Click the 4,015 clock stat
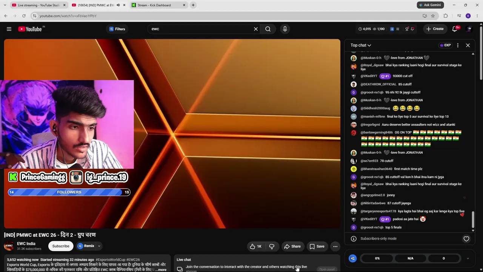Screen dimensions: 483x272 (x=365, y=29)
